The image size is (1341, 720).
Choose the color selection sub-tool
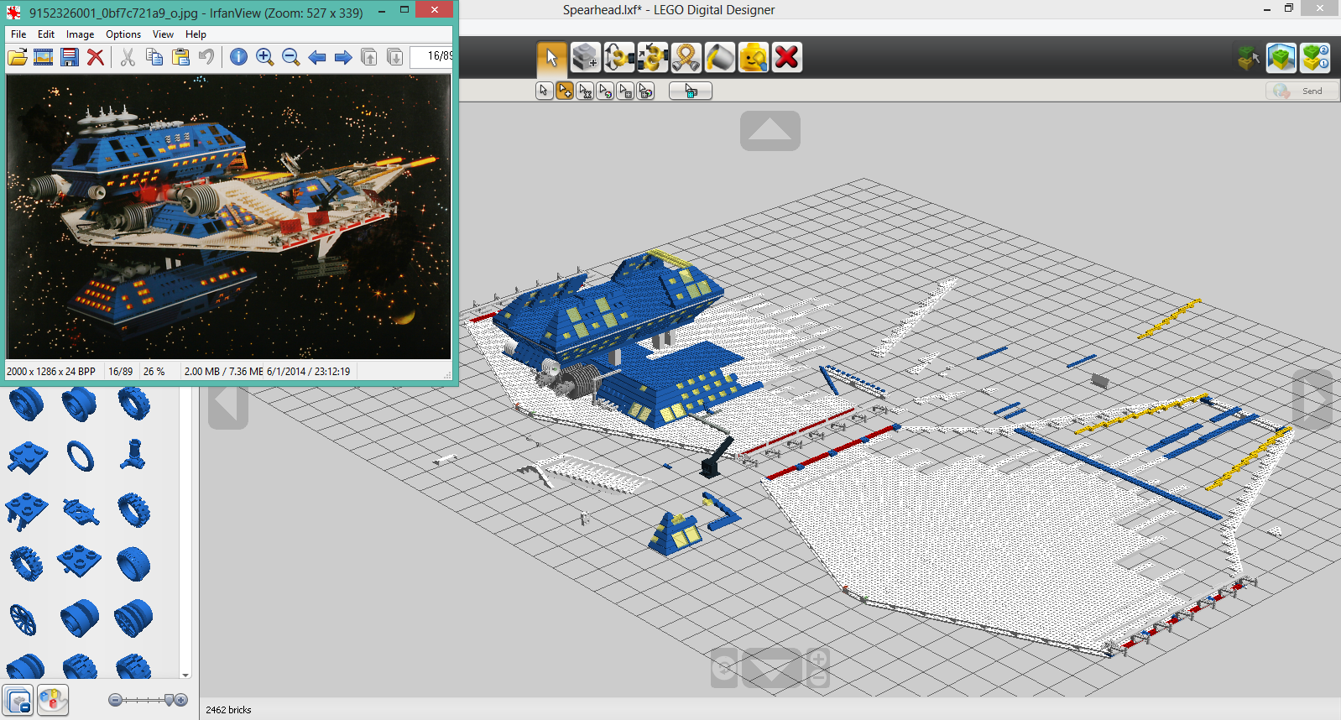(605, 91)
